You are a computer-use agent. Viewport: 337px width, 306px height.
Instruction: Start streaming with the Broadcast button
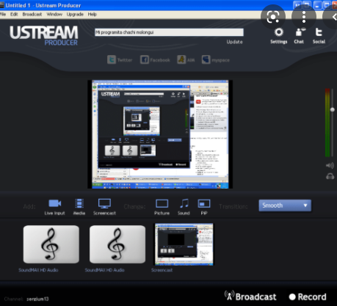coord(250,296)
